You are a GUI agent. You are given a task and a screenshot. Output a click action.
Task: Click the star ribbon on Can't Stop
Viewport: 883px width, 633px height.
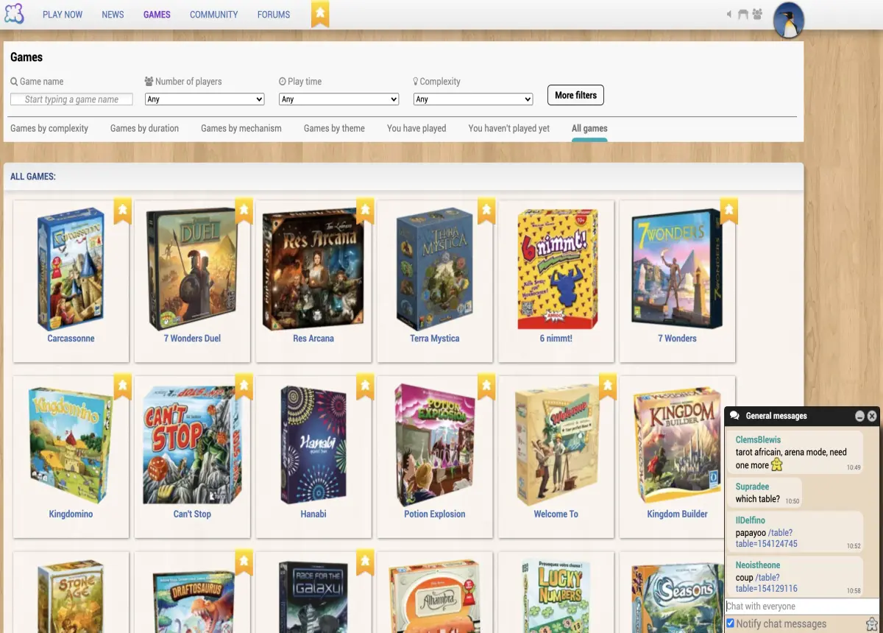[244, 387]
